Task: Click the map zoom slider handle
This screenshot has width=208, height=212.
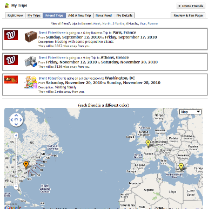Action: coord(16,176)
